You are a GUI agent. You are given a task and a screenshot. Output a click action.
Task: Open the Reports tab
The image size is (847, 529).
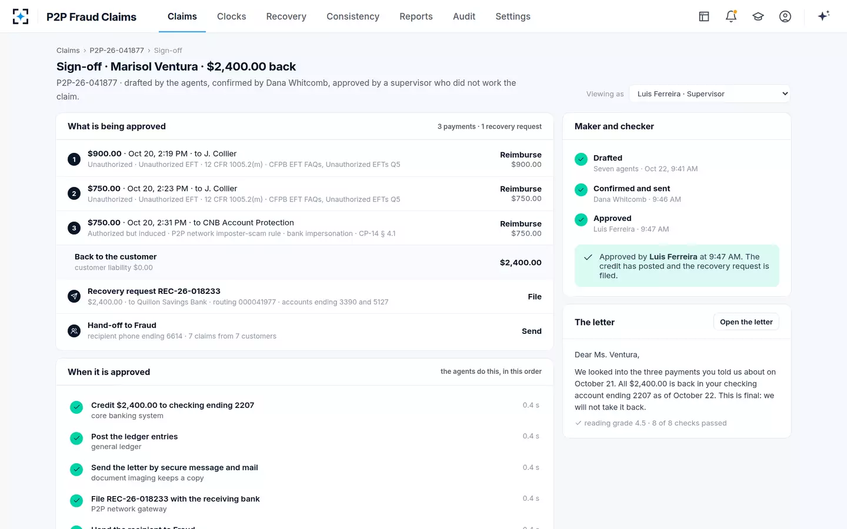tap(416, 16)
